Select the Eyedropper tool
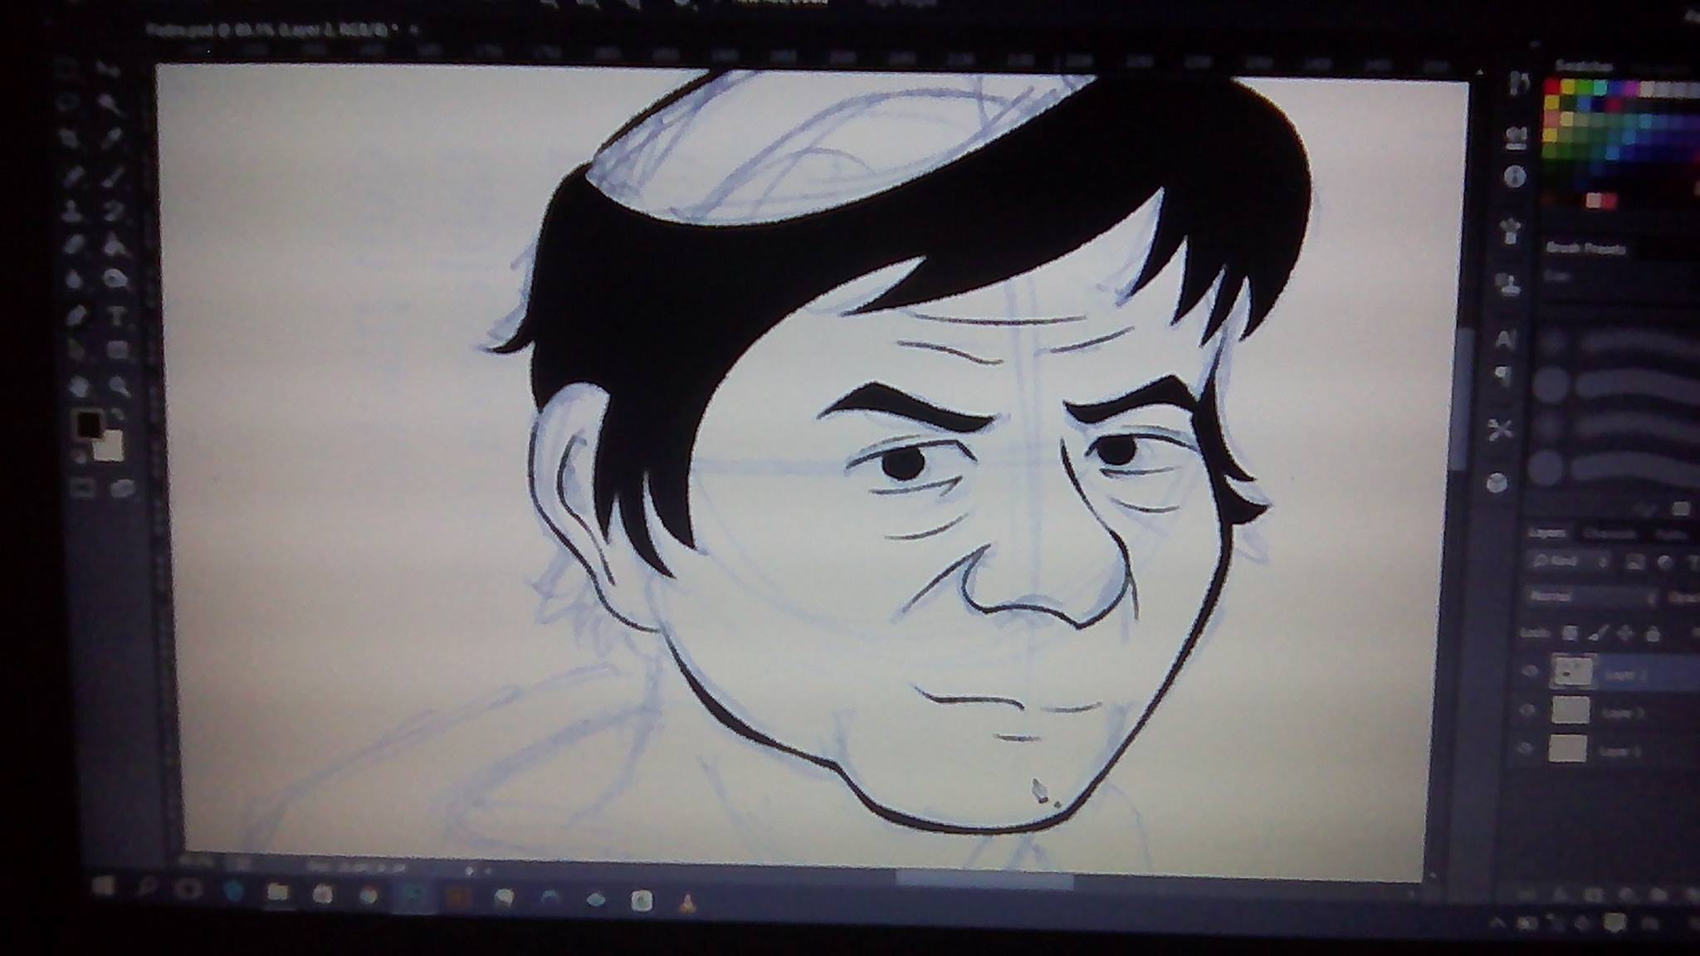The image size is (1700, 956). click(x=110, y=138)
